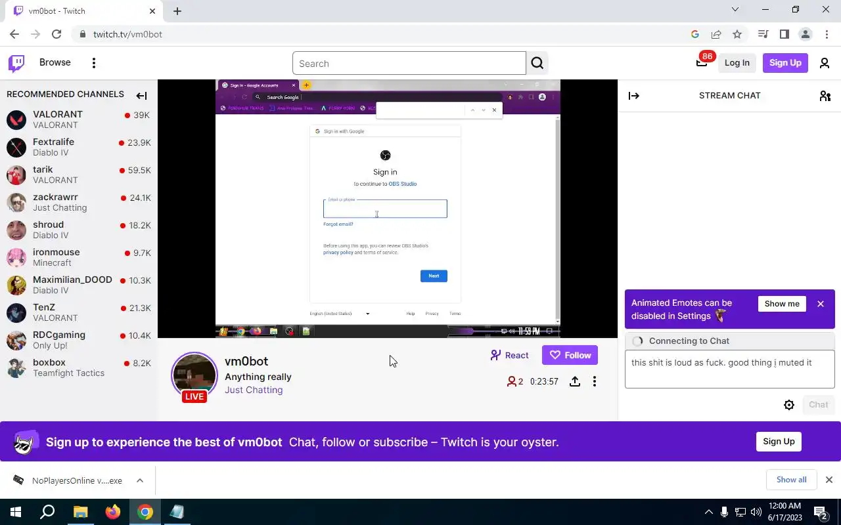Open the Just Chatting category link
The image size is (841, 525).
[x=254, y=390]
